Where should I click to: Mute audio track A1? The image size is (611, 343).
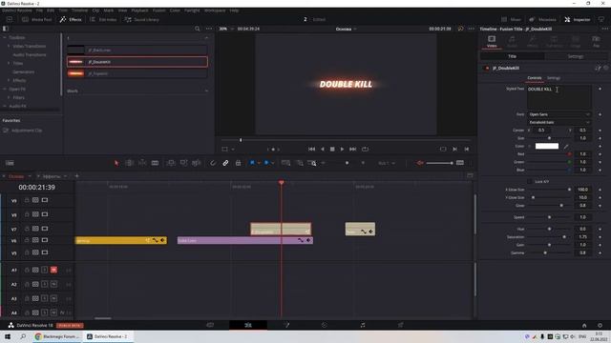(53, 270)
